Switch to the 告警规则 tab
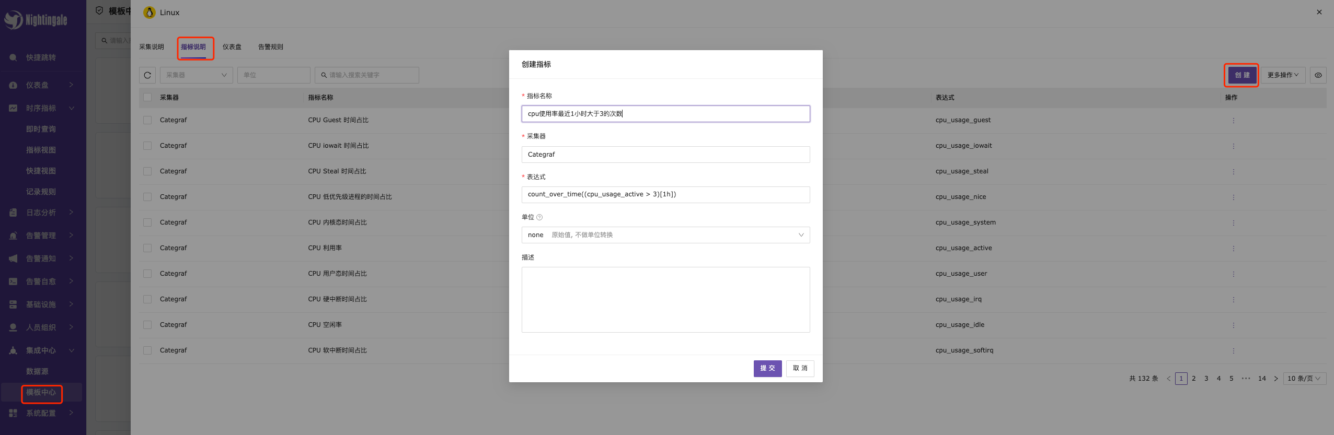This screenshot has width=1334, height=435. 271,47
